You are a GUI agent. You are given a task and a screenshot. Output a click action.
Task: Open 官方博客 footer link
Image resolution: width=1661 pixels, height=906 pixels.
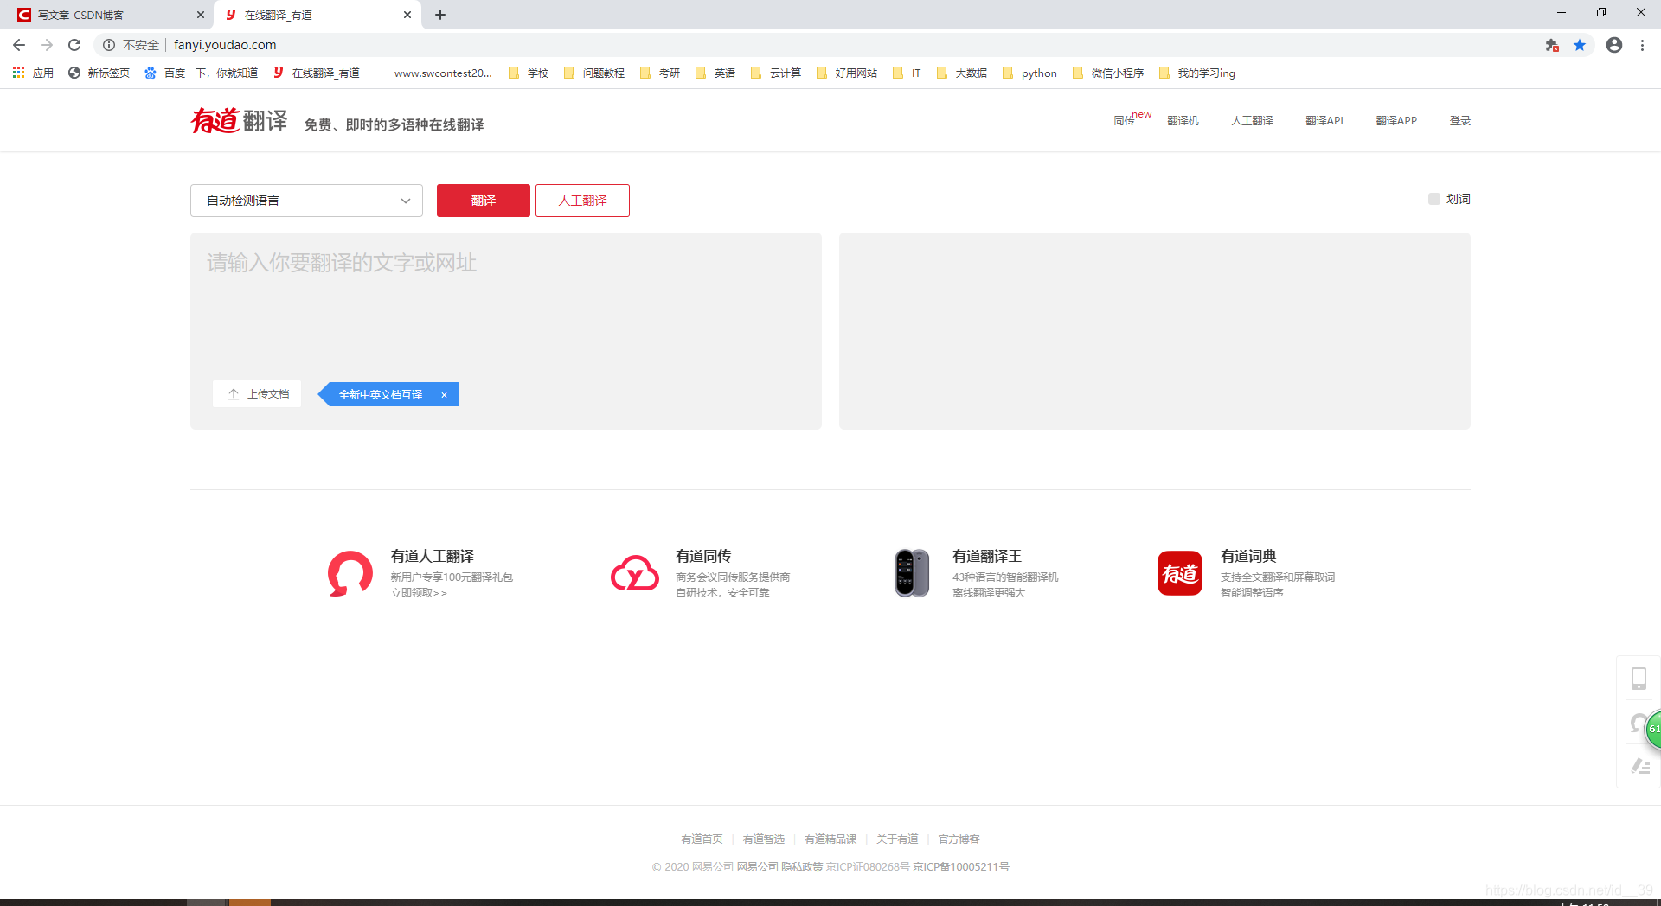click(x=959, y=839)
